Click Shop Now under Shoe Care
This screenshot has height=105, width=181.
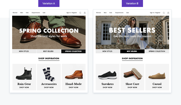132,87
